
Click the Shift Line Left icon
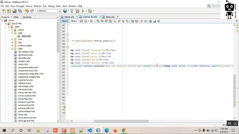click(x=132, y=21)
